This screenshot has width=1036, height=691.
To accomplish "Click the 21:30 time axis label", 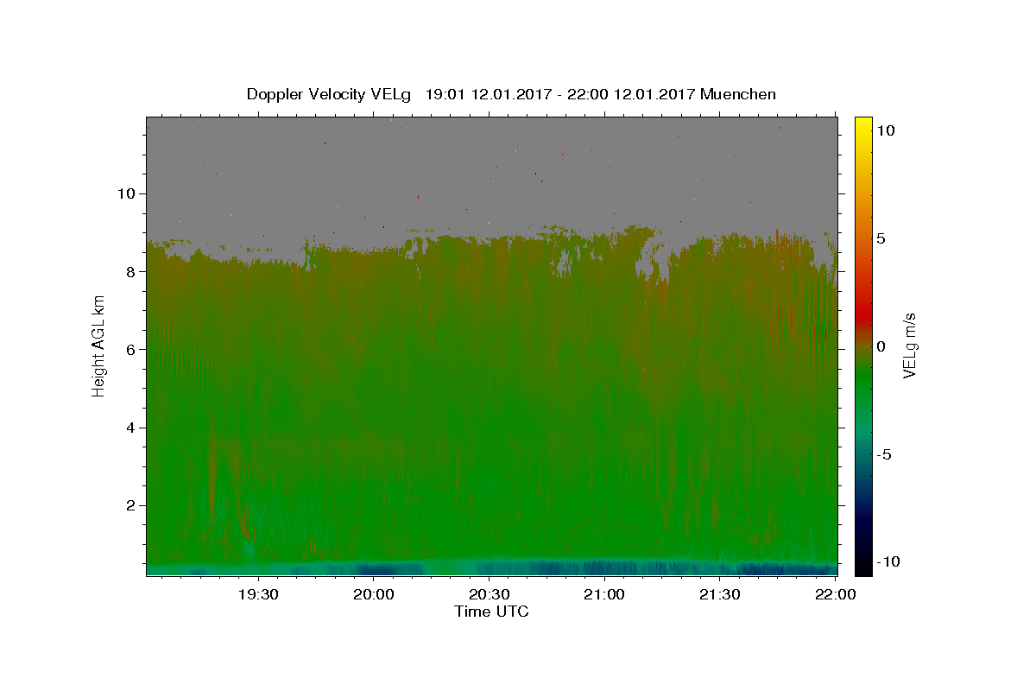I will click(x=720, y=594).
